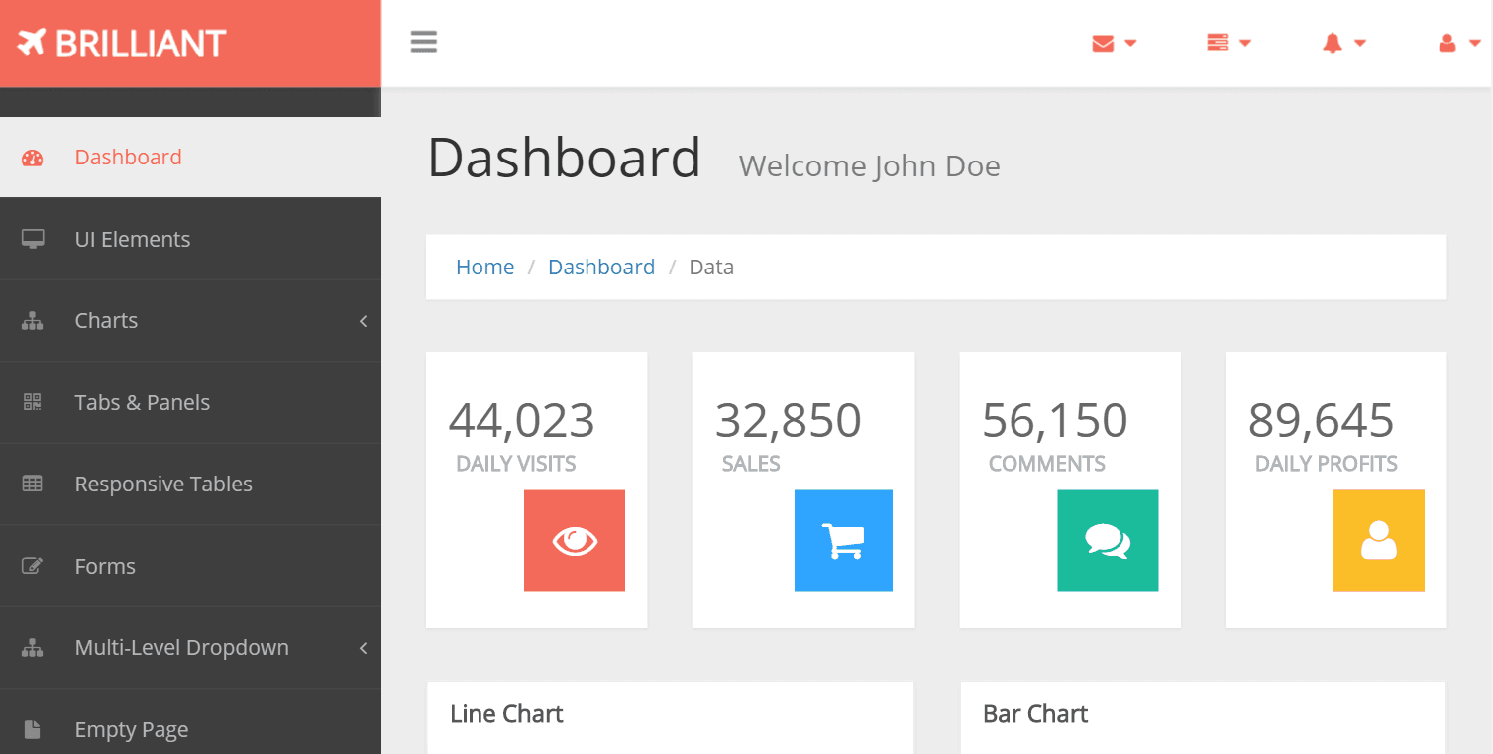Open UI Elements in the sidebar
The width and height of the screenshot is (1493, 754).
[133, 239]
